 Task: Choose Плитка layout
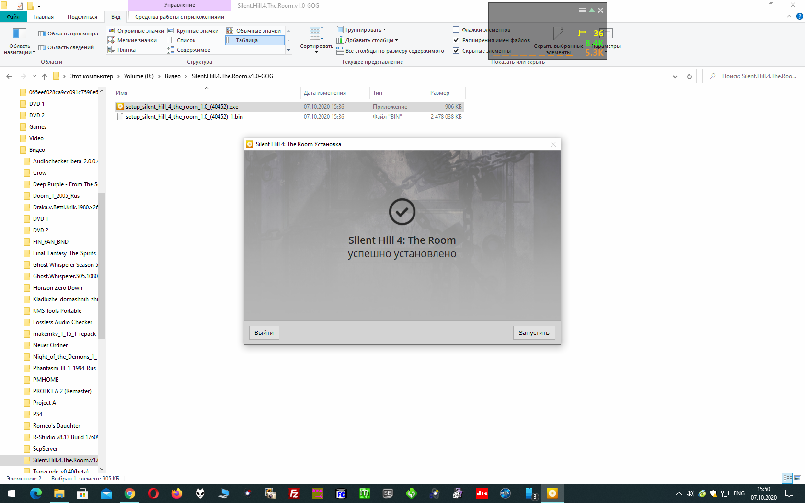122,50
